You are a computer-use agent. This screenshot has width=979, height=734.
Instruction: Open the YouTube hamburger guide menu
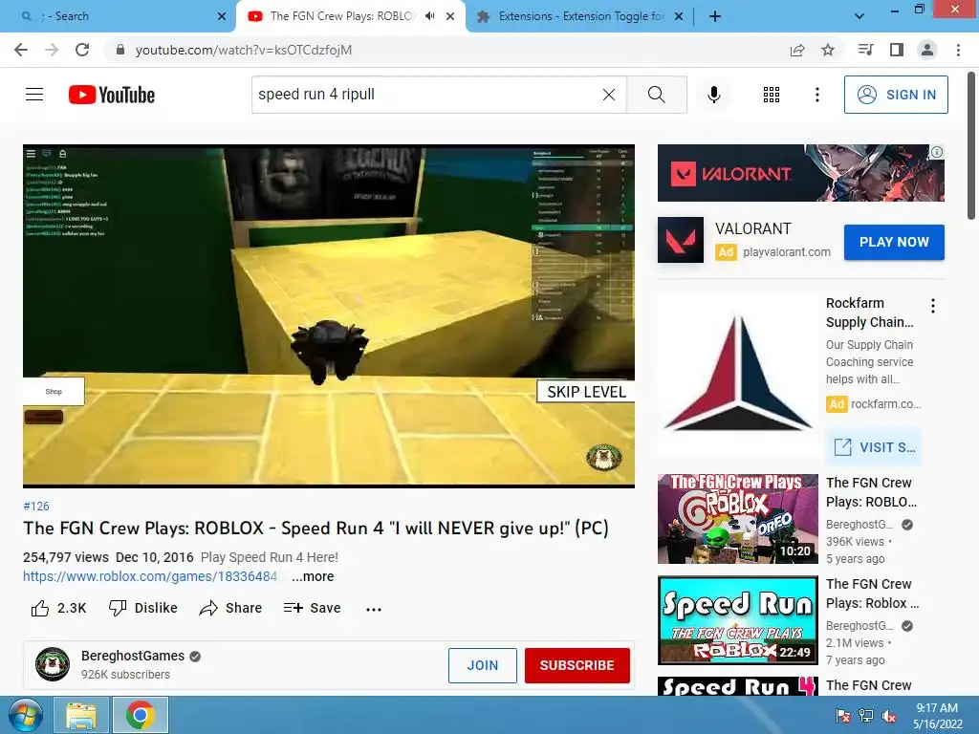point(34,95)
